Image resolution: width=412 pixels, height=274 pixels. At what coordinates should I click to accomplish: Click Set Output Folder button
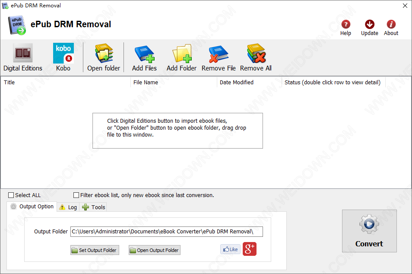pos(95,250)
